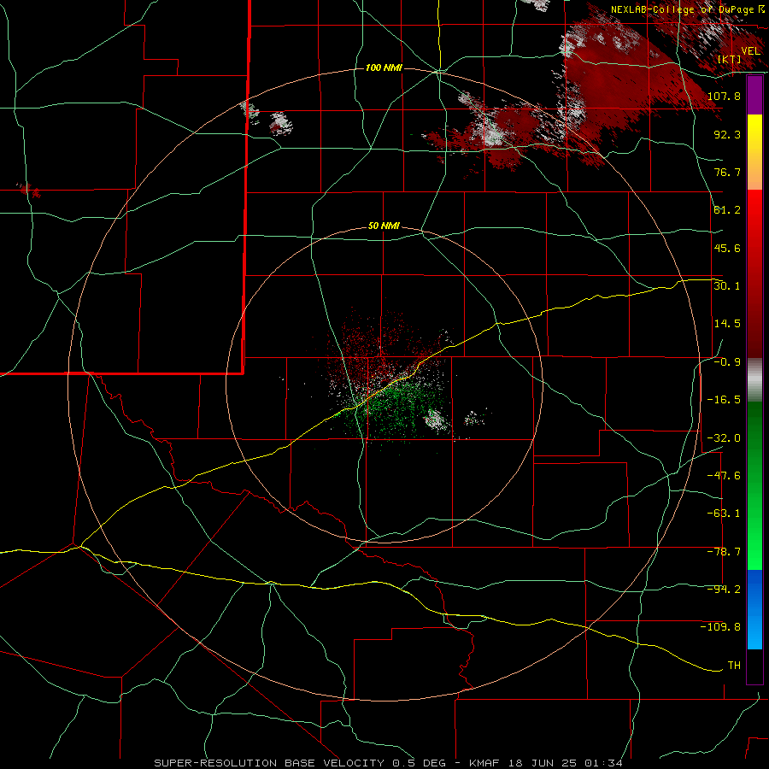Pick the purple segment of velocity color bar
769x769 pixels.
pyautogui.click(x=754, y=95)
